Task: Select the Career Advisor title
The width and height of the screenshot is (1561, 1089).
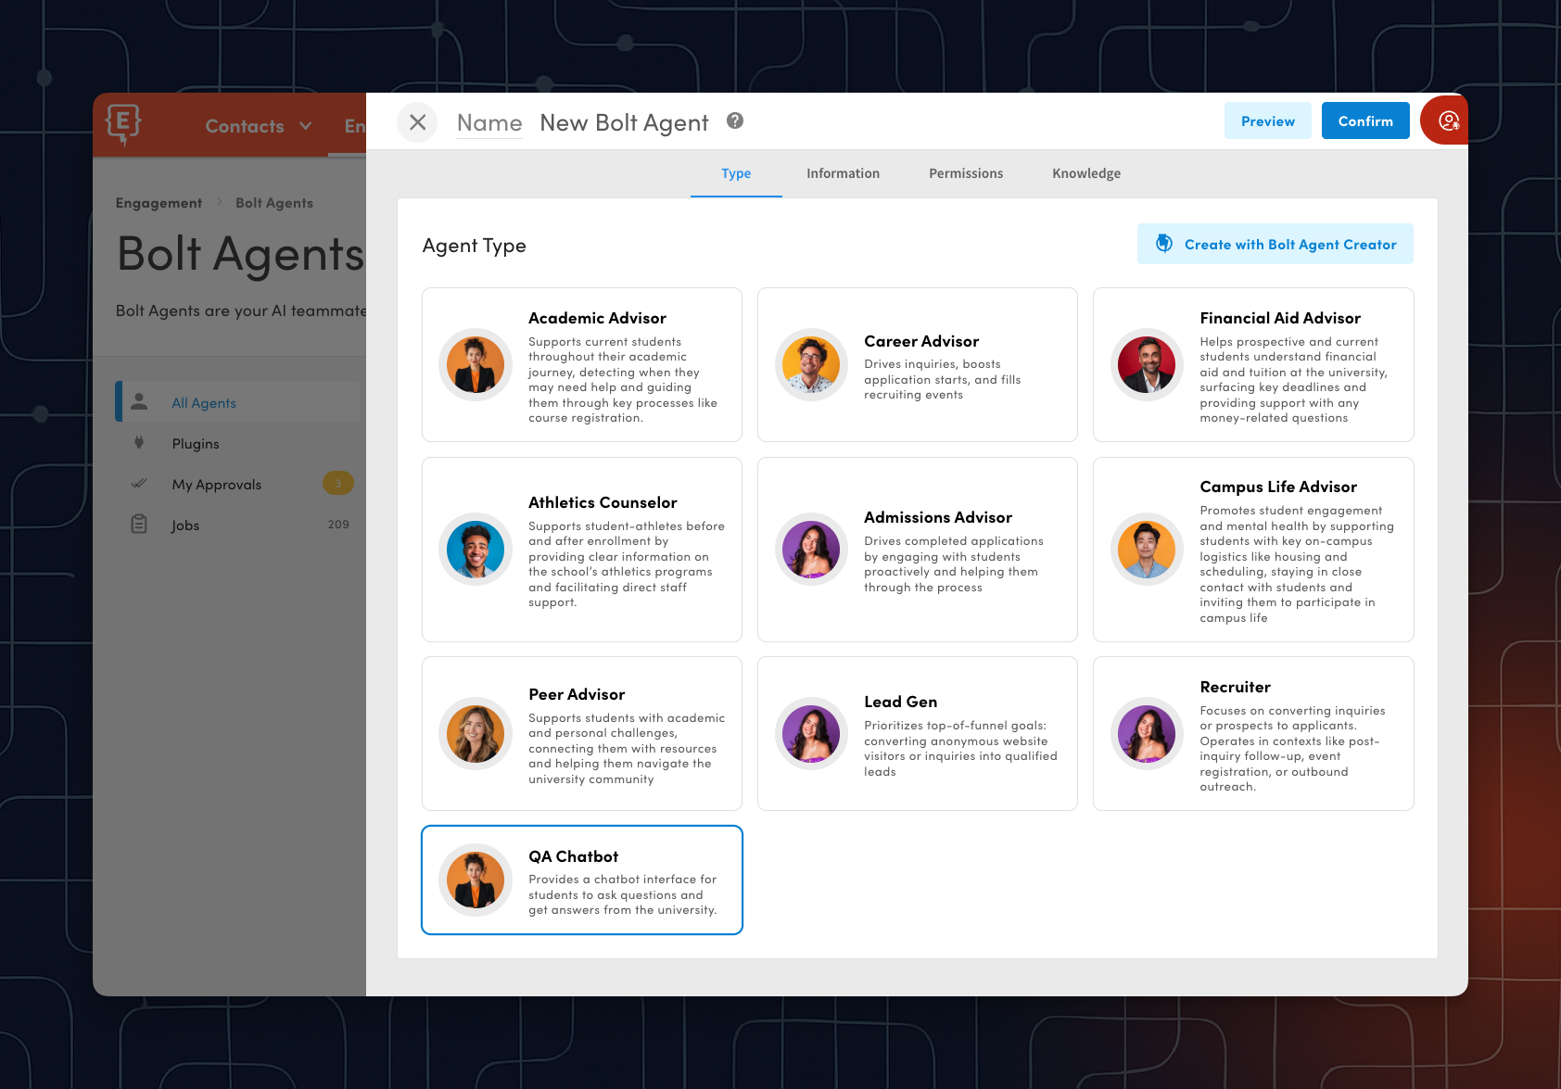Action: coord(921,341)
